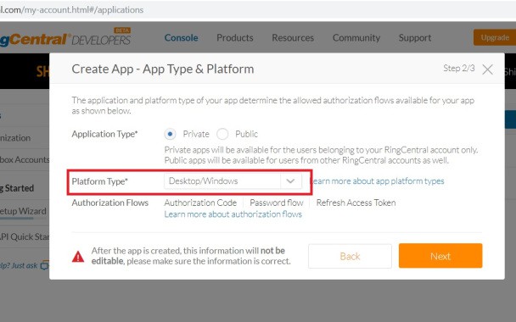Click the Application Type label
The width and height of the screenshot is (516, 322).
tap(104, 134)
